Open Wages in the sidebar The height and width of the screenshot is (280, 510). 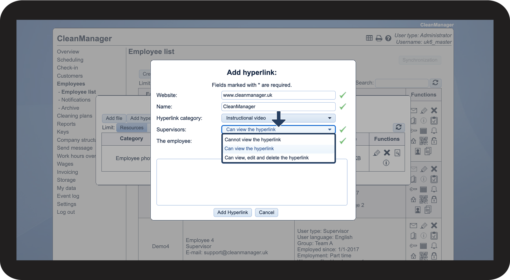65,164
